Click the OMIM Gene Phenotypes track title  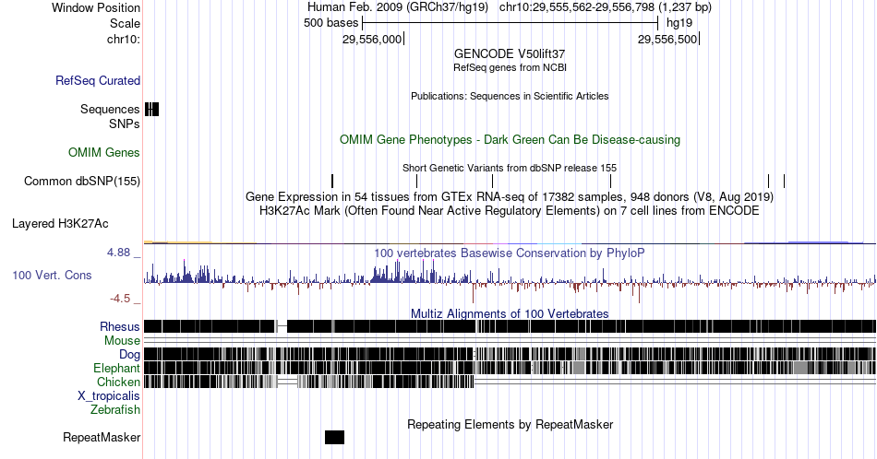click(x=510, y=139)
